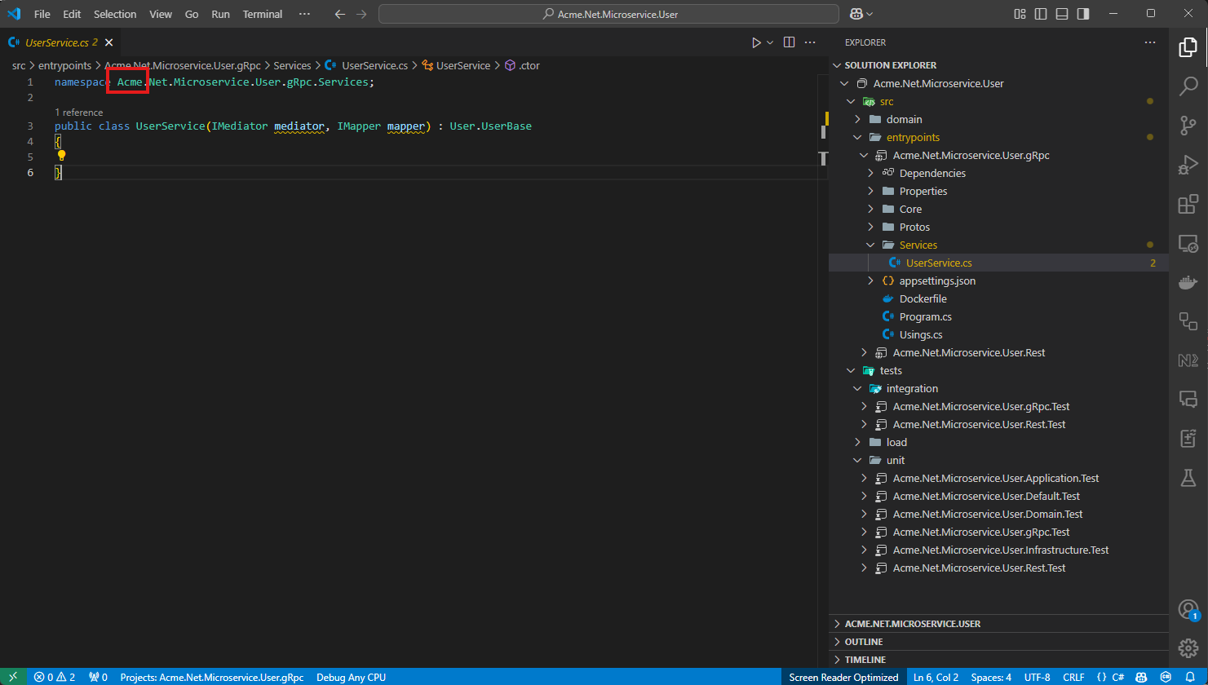The height and width of the screenshot is (685, 1208).
Task: Click the Split Editor Right icon
Action: (789, 42)
